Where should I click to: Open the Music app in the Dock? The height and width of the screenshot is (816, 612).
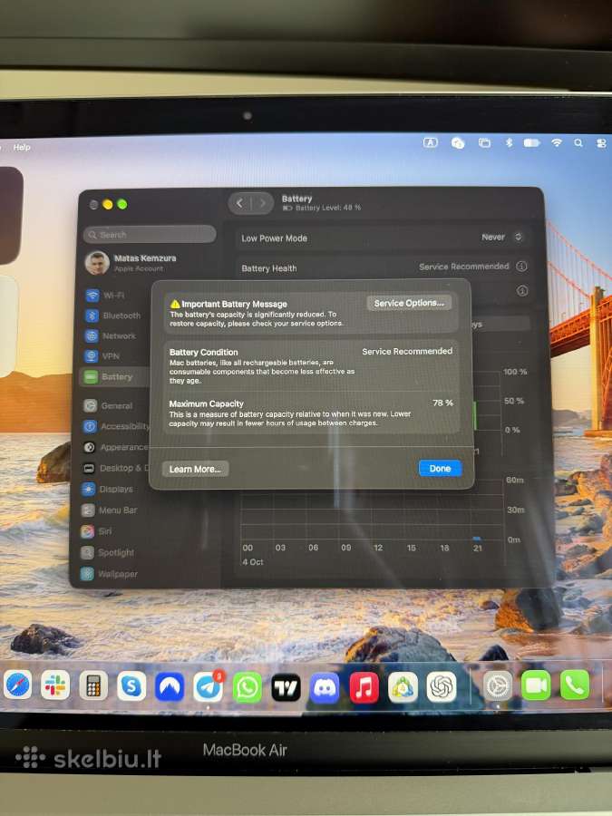[364, 688]
